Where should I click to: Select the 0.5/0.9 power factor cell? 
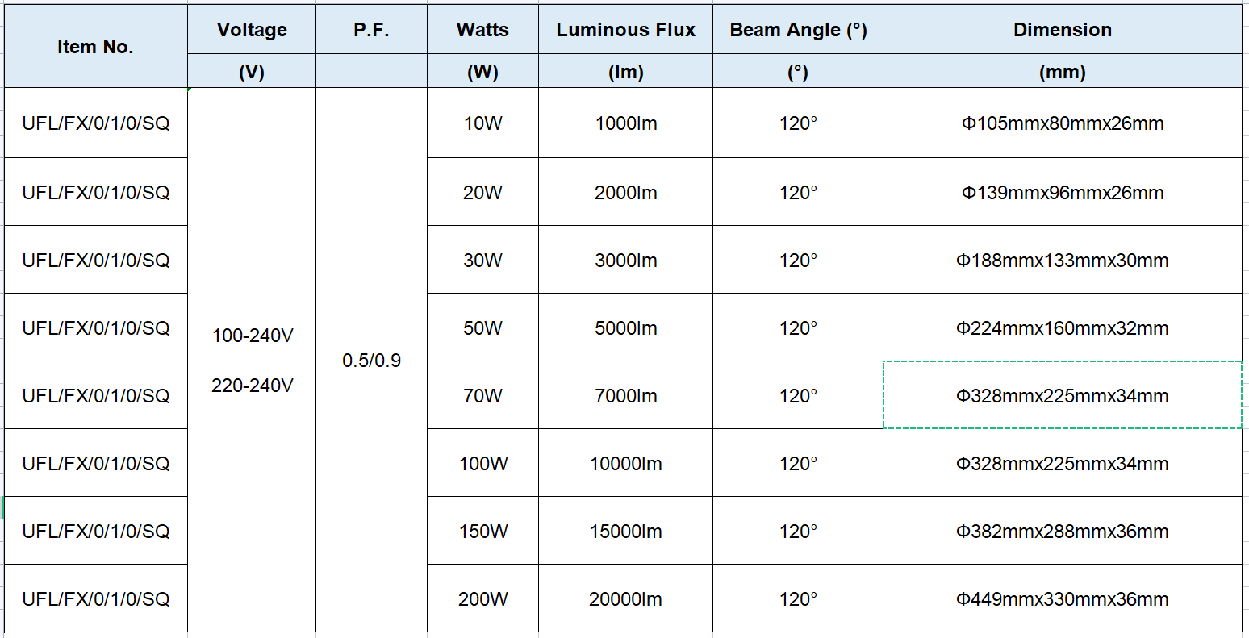[x=371, y=360]
